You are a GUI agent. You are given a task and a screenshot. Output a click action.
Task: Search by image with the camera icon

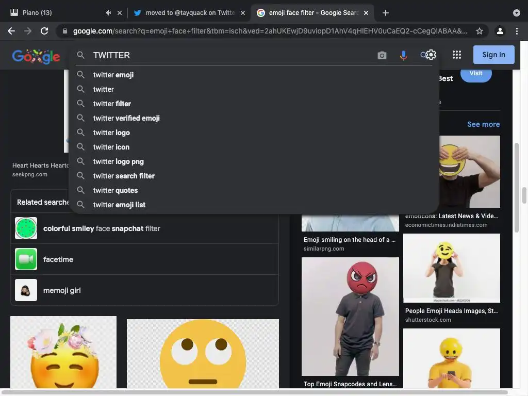[x=382, y=55]
